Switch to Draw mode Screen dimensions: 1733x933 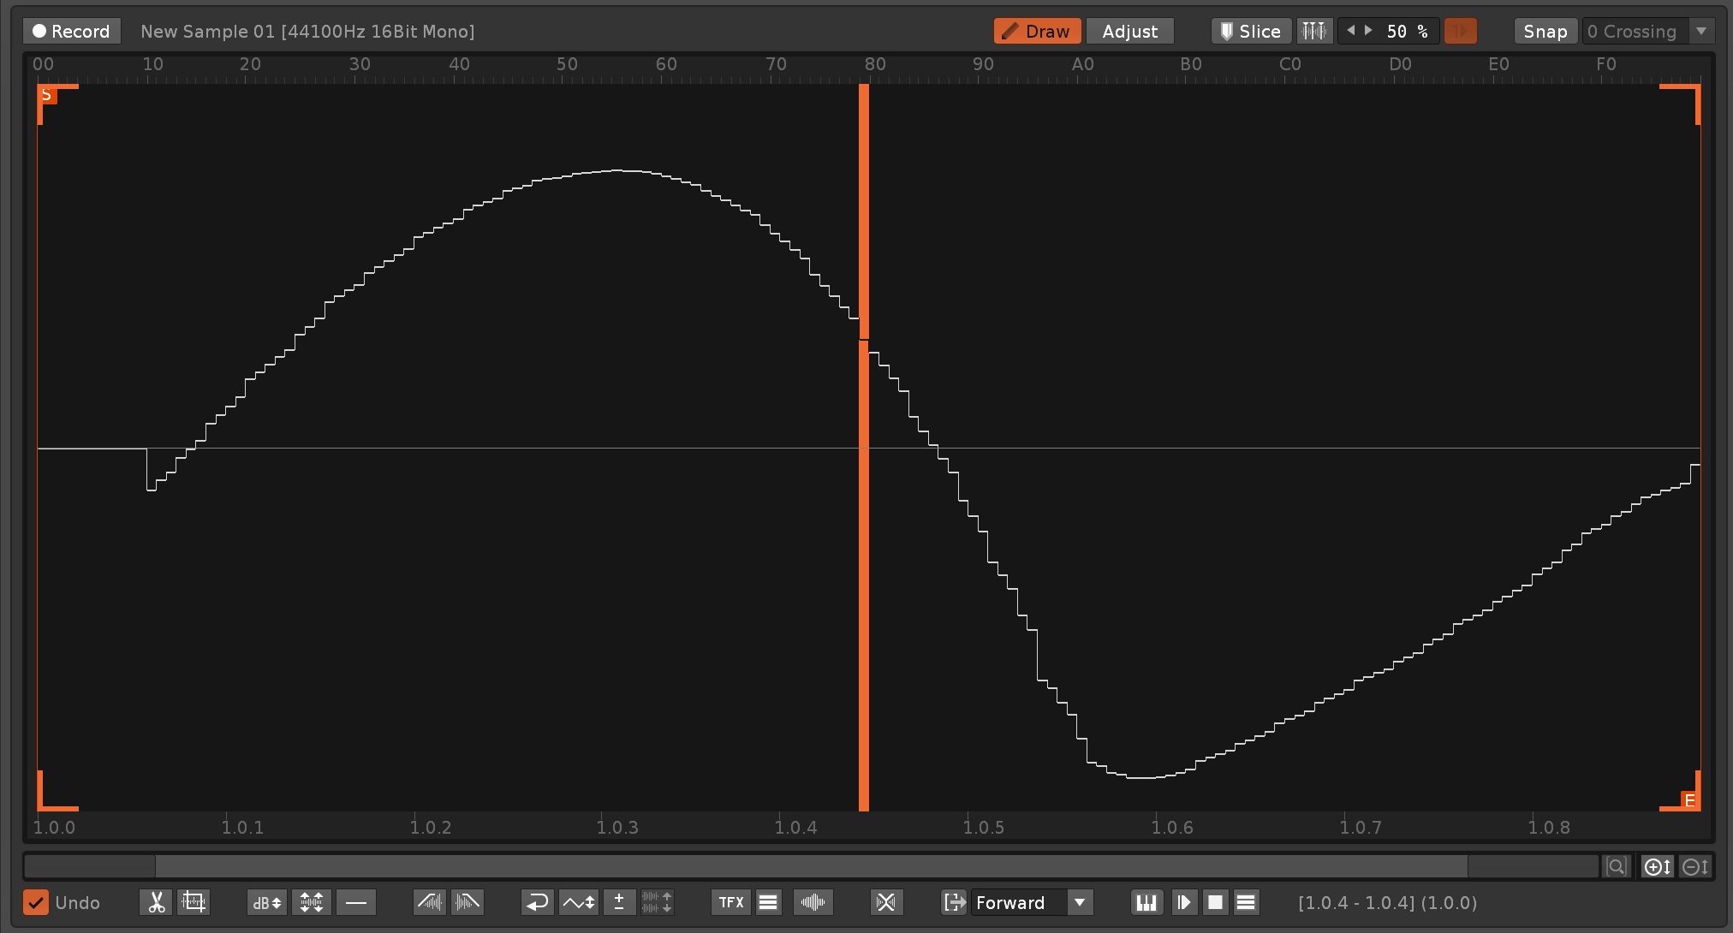click(1037, 32)
